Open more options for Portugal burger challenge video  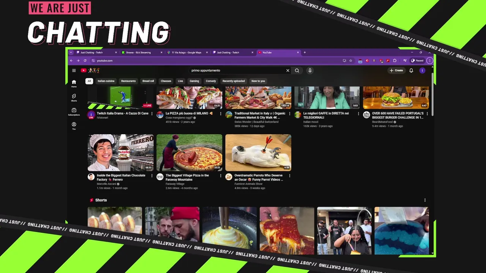point(427,113)
